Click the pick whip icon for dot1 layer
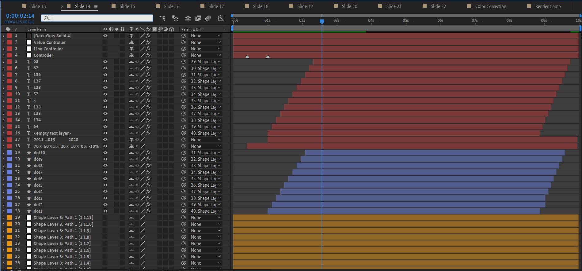582x271 pixels. (x=184, y=211)
